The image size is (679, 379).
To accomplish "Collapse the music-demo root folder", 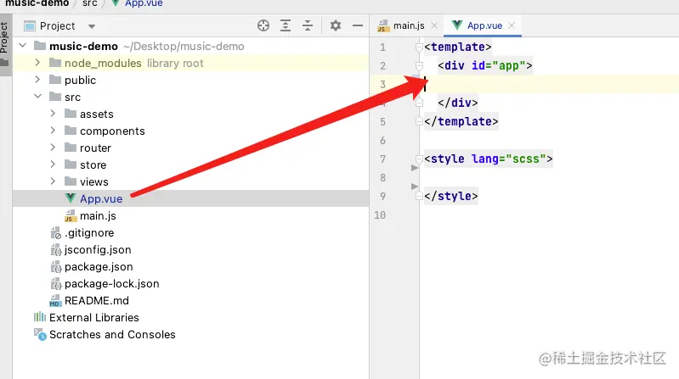I will [23, 46].
